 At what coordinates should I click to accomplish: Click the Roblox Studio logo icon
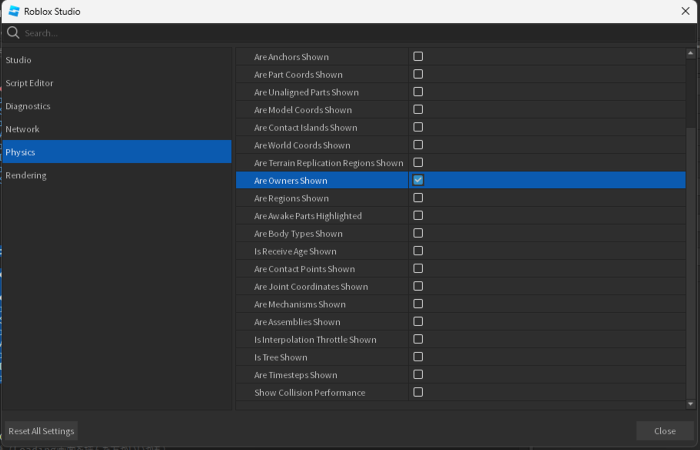click(x=14, y=11)
